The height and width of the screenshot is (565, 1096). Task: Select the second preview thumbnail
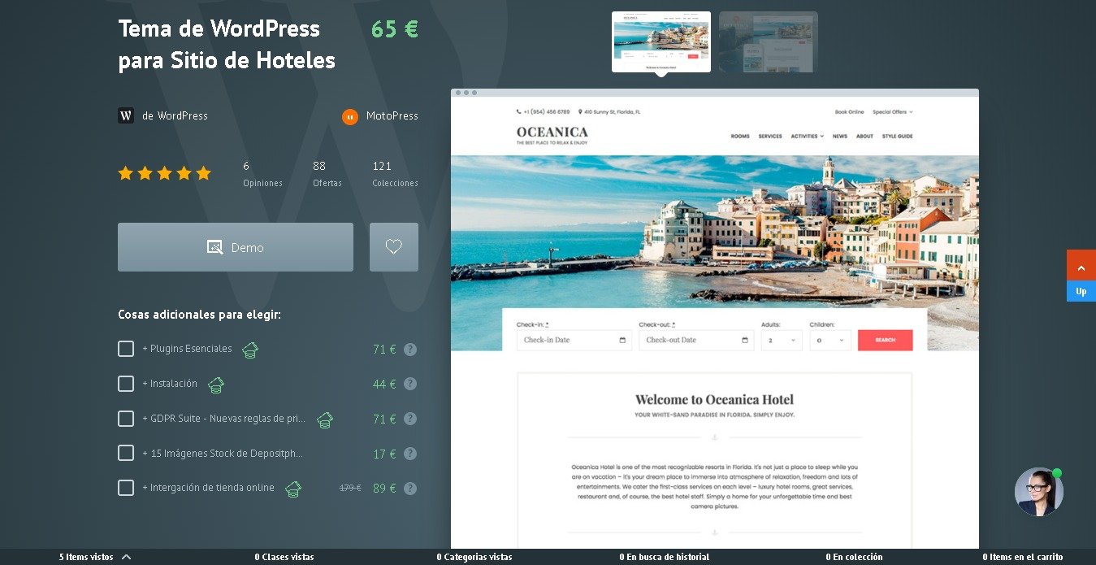coord(768,41)
